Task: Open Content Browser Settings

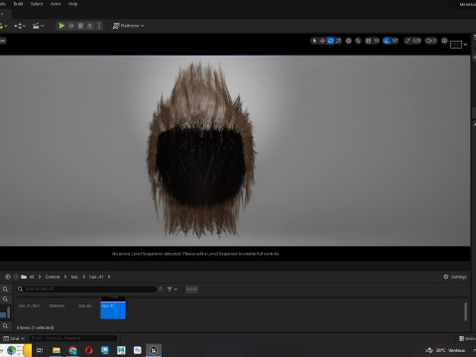Action: pos(455,277)
